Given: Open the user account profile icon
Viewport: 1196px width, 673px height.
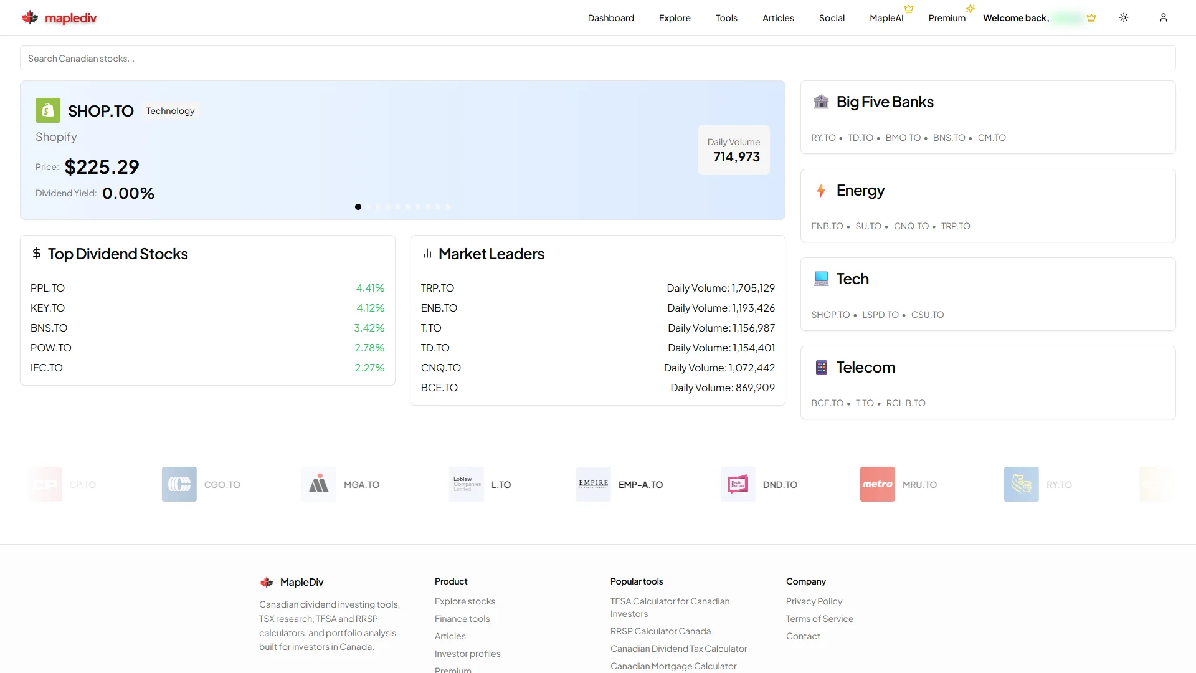Looking at the screenshot, I should pyautogui.click(x=1164, y=17).
